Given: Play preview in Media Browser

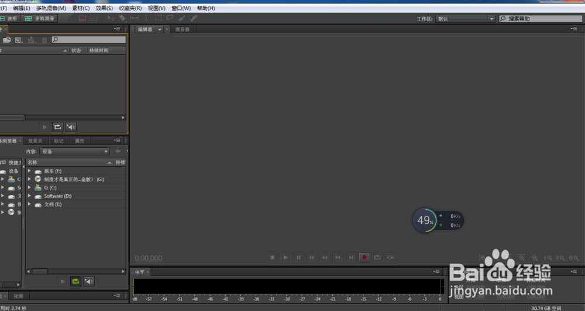Looking at the screenshot, I should click(63, 282).
